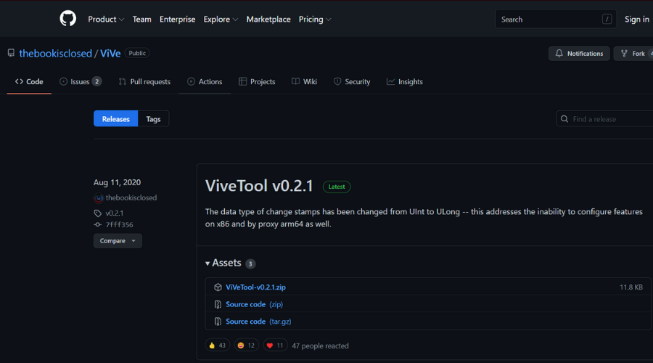Open the Product dropdown menu
The width and height of the screenshot is (653, 363).
pyautogui.click(x=106, y=20)
